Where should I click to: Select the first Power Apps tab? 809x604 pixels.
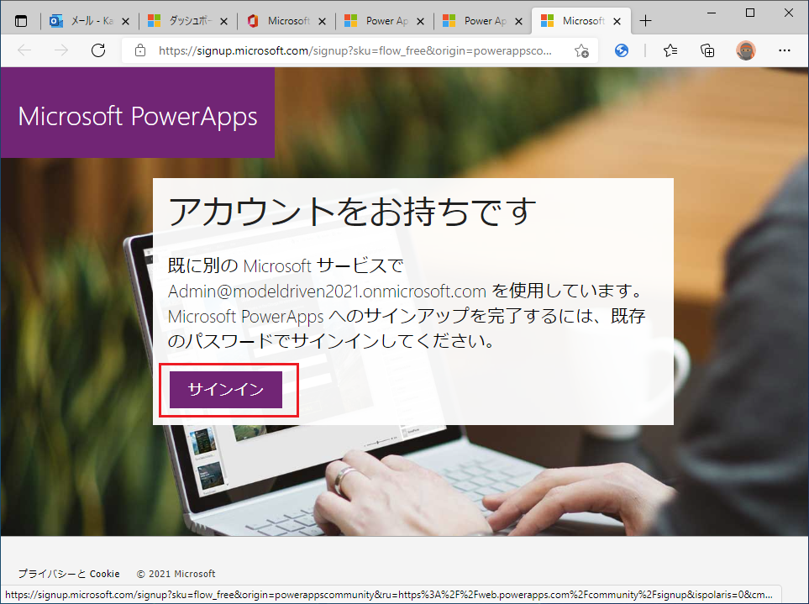pos(383,21)
